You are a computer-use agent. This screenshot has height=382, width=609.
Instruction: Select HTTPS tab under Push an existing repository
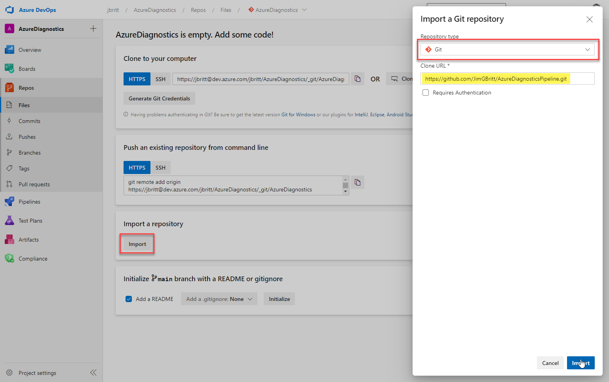point(137,168)
